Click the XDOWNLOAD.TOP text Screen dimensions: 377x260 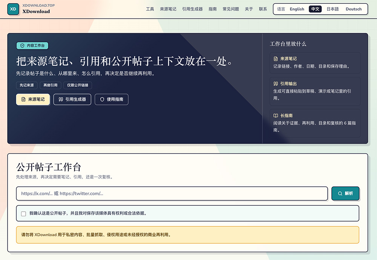click(x=38, y=5)
